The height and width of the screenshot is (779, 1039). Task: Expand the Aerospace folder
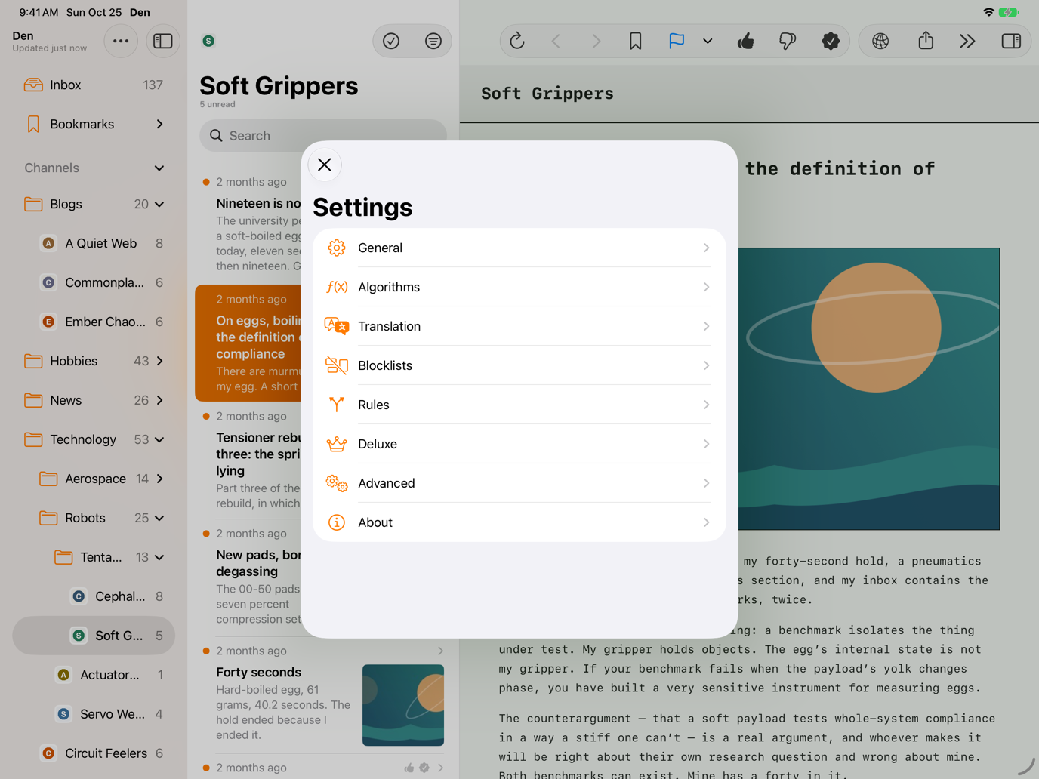[159, 479]
